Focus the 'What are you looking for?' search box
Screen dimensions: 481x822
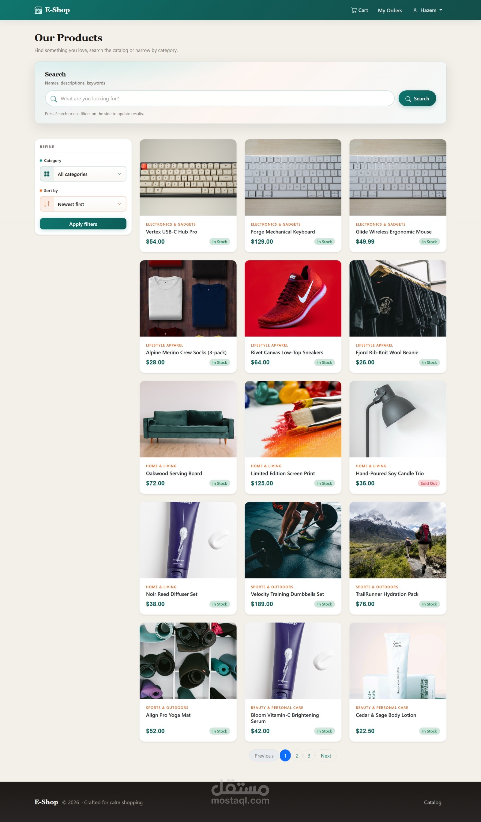click(220, 99)
